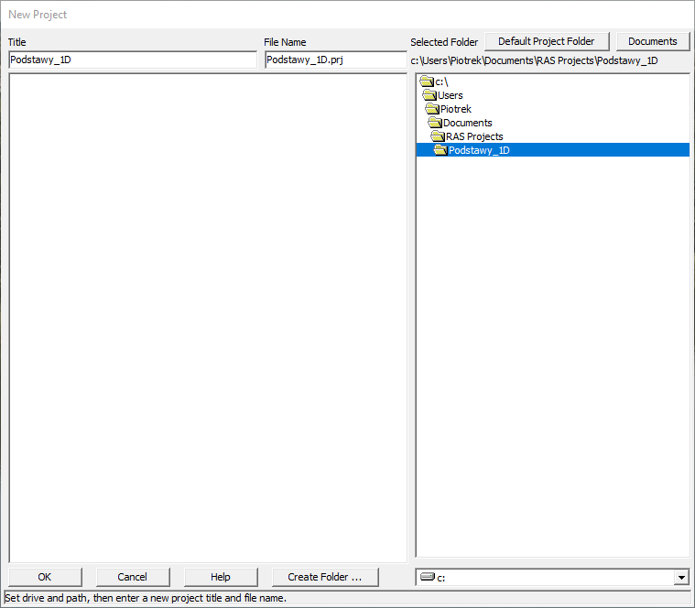
Task: Click the Piotrek folder icon
Action: (433, 109)
